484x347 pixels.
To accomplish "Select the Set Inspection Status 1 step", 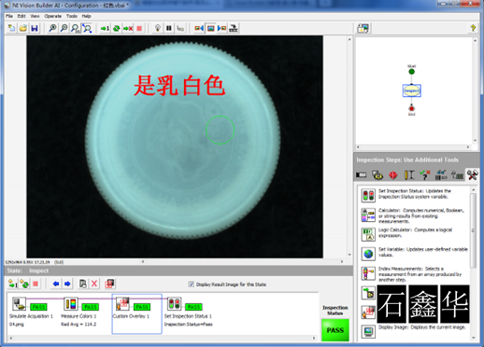I will point(188,312).
